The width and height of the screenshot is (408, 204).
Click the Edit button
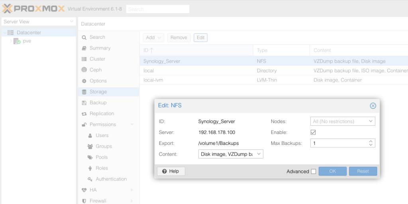click(200, 38)
